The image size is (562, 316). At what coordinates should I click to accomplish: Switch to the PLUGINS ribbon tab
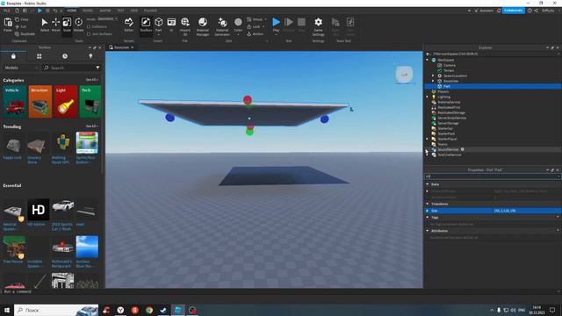[x=150, y=11]
